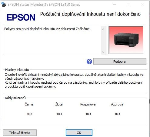Maximize the Status Monitor window
Screen dimensions: 150x137
[x=128, y=5]
